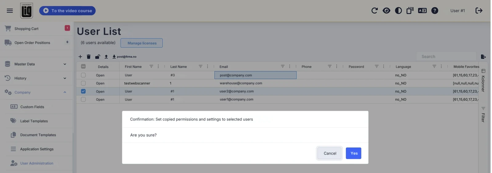Open Document Templates menu item
The height and width of the screenshot is (173, 492).
[x=39, y=135]
